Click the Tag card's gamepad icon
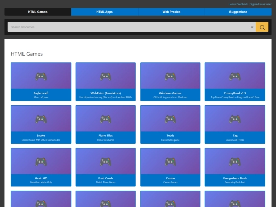Screen dimensions: 276x207 coord(235,119)
